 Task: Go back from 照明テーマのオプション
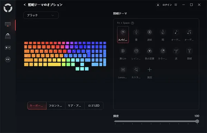pos(25,5)
